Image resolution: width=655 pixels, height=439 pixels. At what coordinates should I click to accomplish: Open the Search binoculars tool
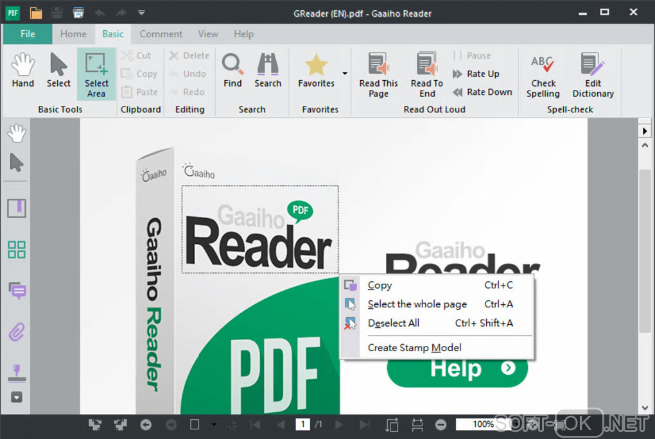(268, 70)
